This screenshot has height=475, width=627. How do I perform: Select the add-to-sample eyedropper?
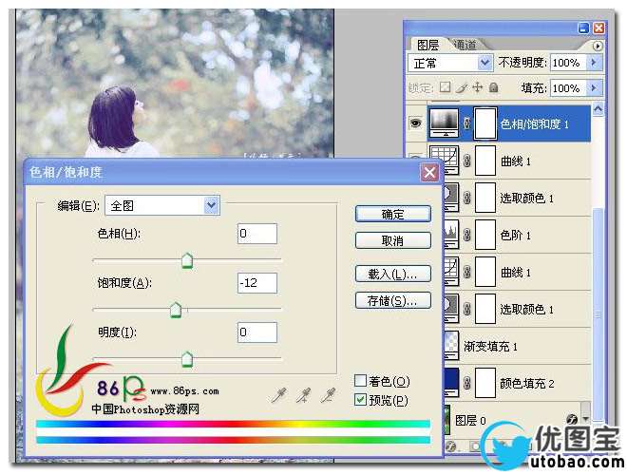coord(304,395)
